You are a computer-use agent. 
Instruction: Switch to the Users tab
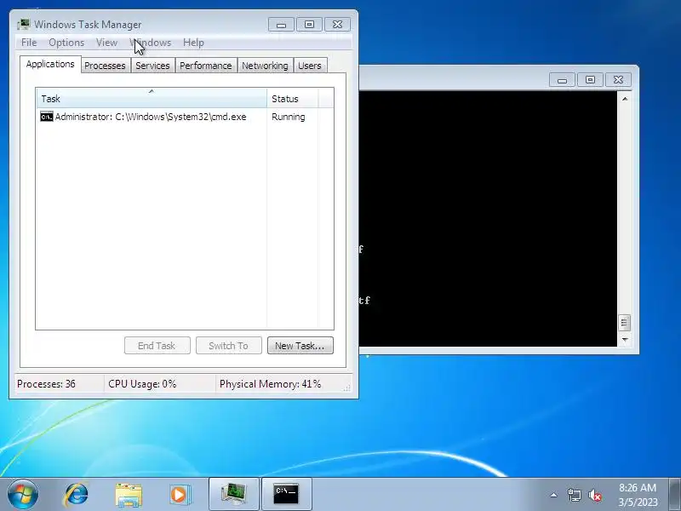(310, 66)
